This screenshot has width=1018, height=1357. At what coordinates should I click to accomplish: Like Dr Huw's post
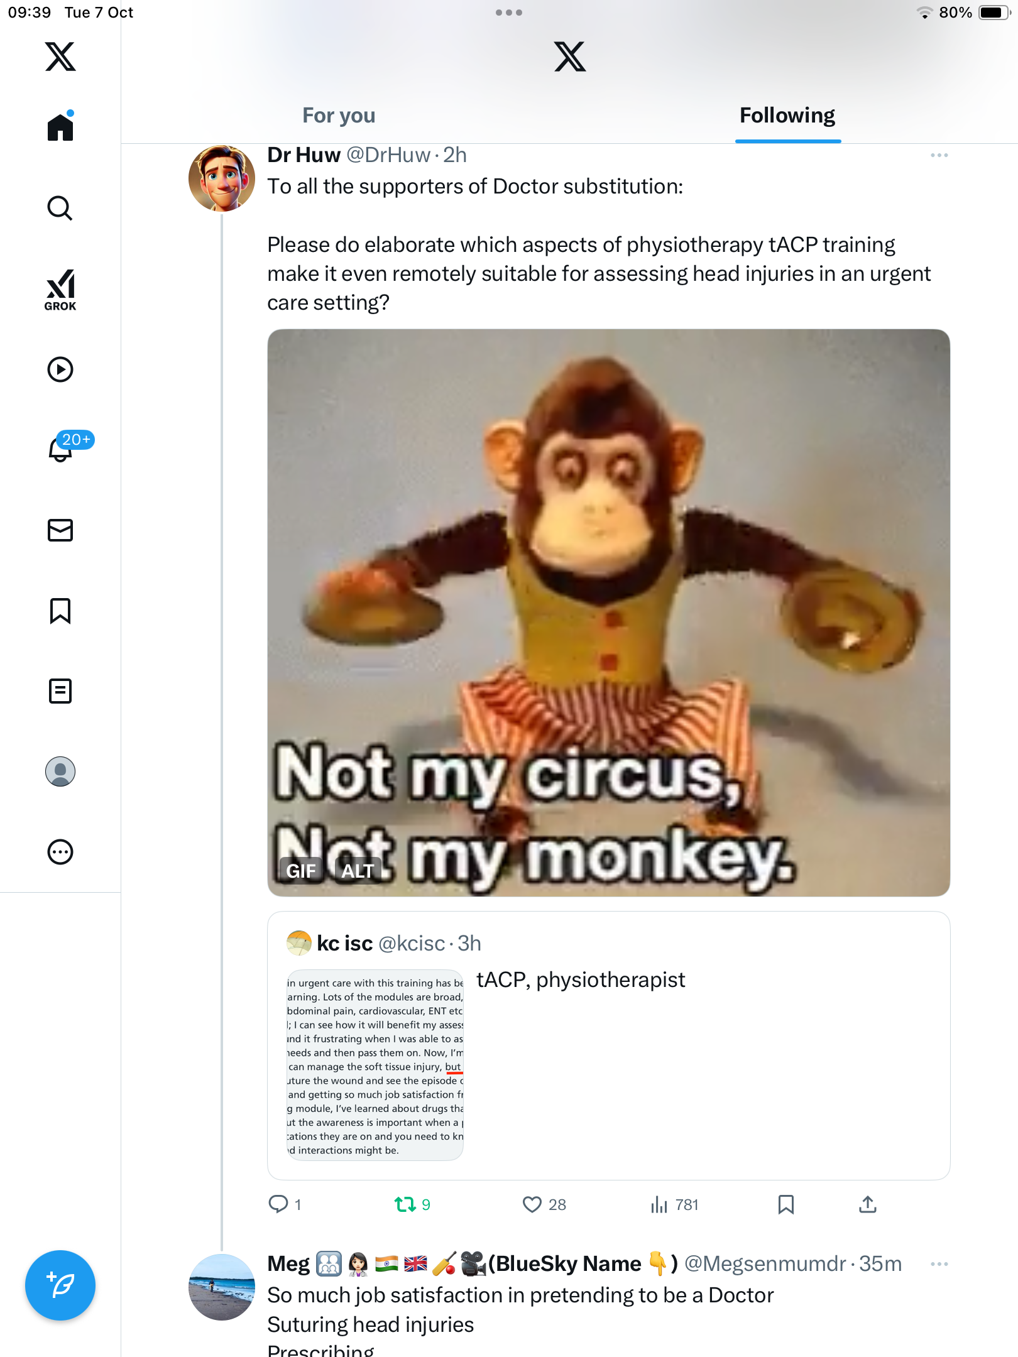(532, 1204)
